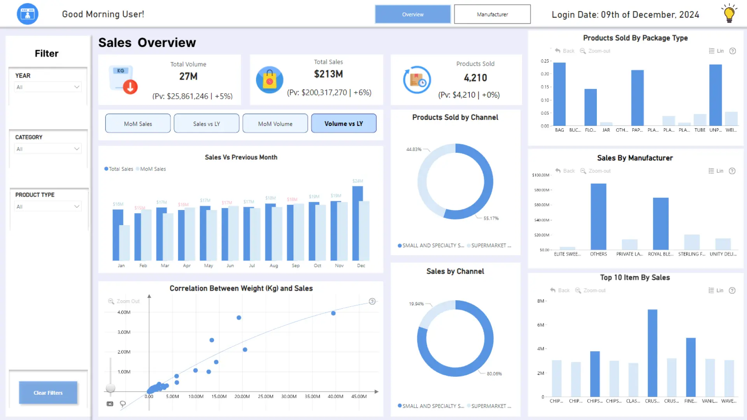Click the tallest CRUS... bar in Top 10 Item
This screenshot has width=747, height=420.
[x=652, y=353]
